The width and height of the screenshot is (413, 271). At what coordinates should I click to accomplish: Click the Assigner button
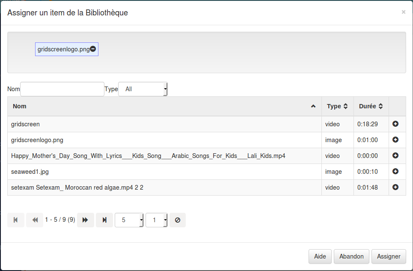[x=388, y=256]
